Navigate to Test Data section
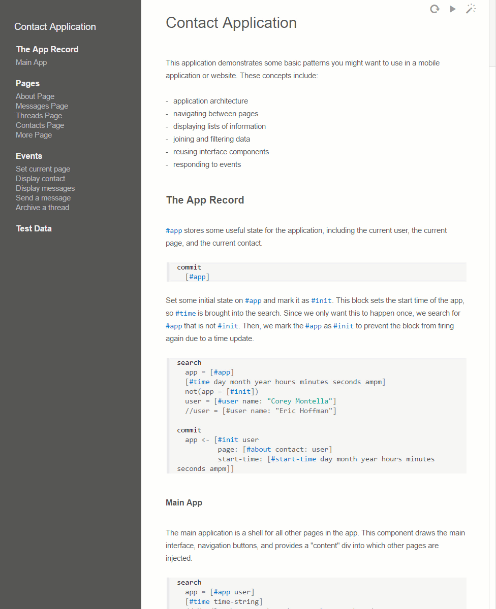 (x=34, y=228)
